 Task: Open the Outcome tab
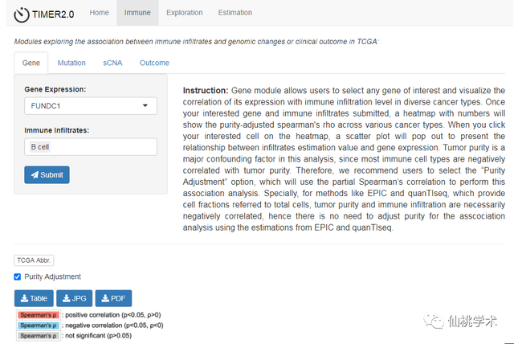(154, 63)
